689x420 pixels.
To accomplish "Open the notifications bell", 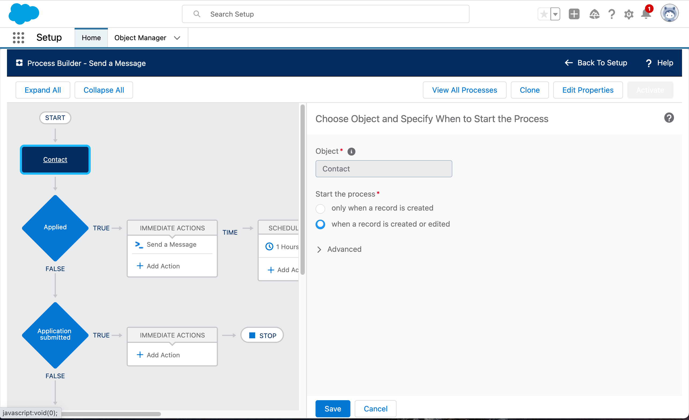I will click(x=646, y=14).
